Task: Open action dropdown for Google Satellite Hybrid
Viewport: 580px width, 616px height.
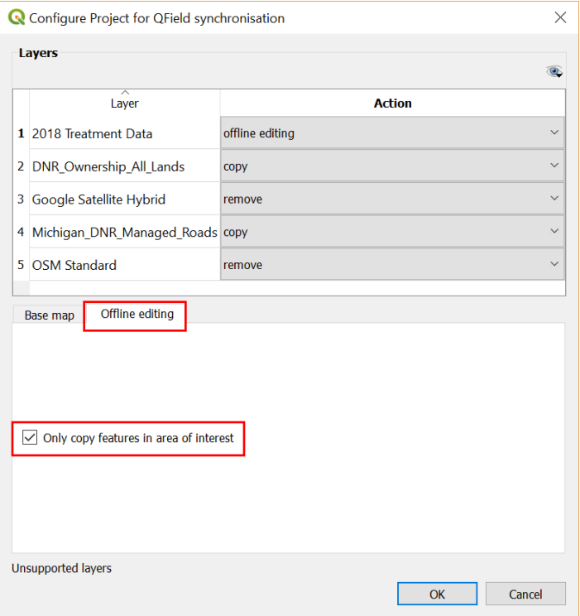Action: click(x=392, y=199)
